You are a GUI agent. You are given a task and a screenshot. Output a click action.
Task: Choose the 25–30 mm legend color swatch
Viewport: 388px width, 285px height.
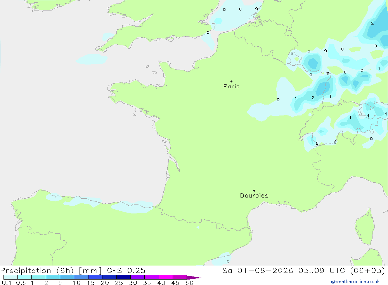point(123,277)
